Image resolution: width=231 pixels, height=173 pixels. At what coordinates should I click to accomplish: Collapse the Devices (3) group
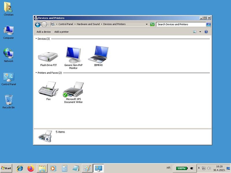(36, 39)
